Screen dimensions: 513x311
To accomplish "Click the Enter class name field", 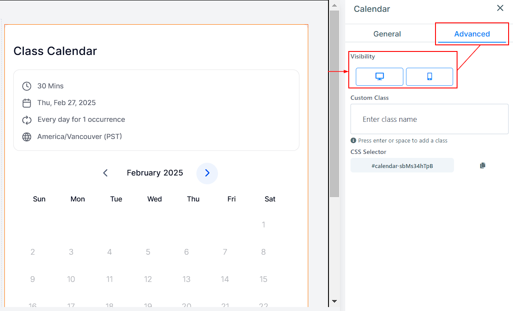I will click(x=429, y=119).
